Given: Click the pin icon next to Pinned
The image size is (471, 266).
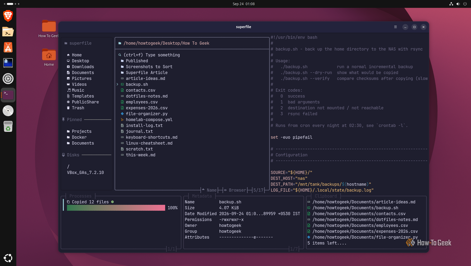Looking at the screenshot, I should tap(63, 119).
